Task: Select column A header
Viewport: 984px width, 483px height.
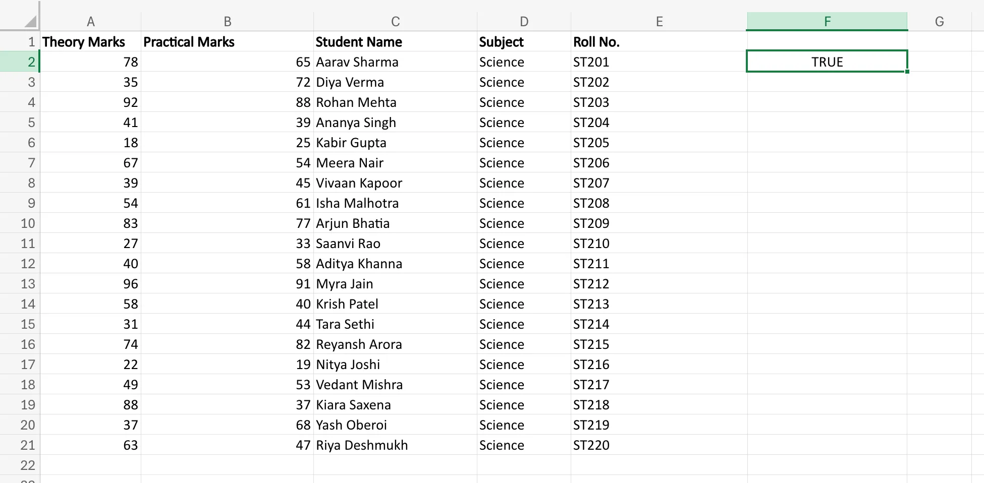Action: point(91,21)
